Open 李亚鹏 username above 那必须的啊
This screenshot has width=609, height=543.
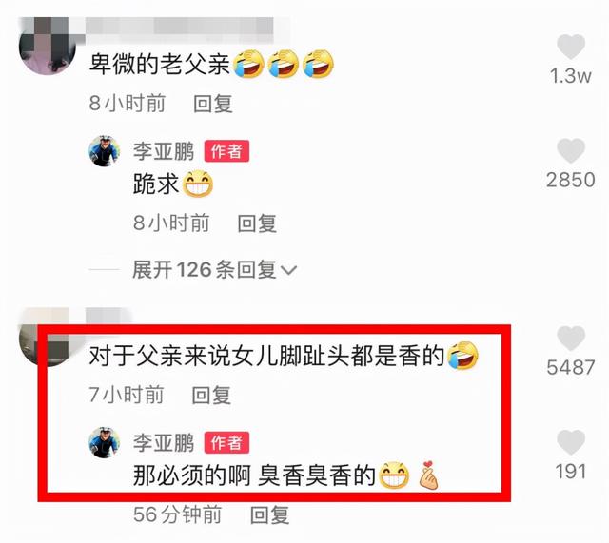click(163, 443)
